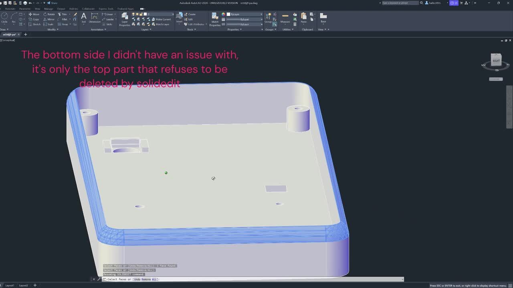Click the Paste clipboard icon
Image resolution: width=513 pixels, height=288 pixels.
[304, 18]
